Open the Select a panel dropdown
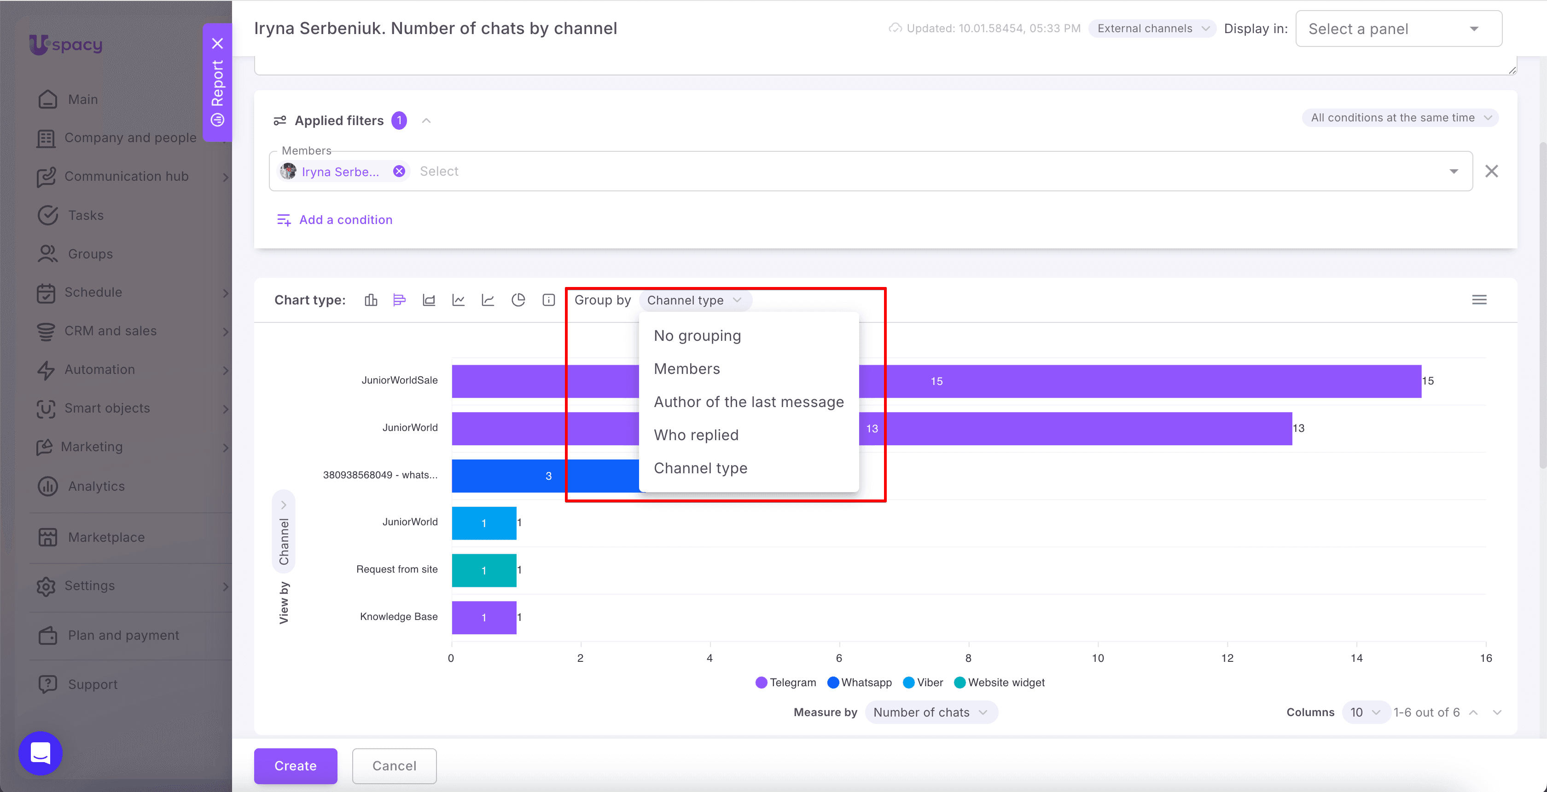Viewport: 1547px width, 792px height. pos(1399,29)
